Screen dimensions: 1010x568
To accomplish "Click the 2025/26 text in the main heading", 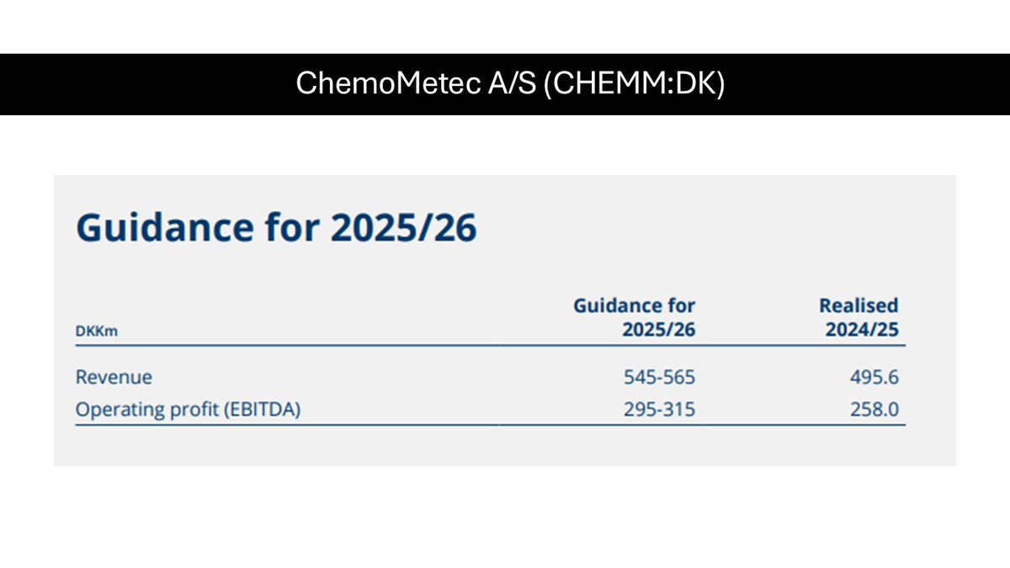I will click(x=403, y=227).
